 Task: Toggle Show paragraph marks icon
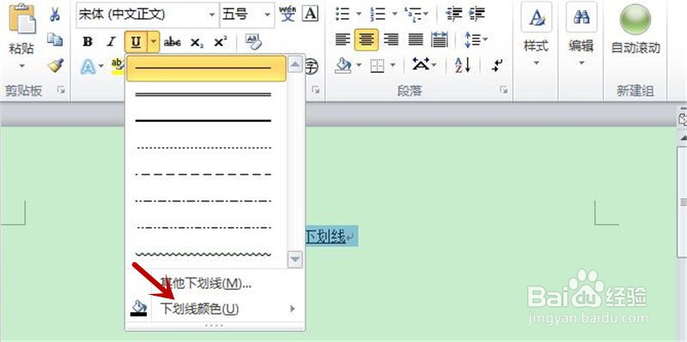point(497,66)
